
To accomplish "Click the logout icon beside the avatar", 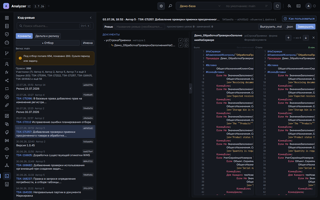I will pos(315,6).
